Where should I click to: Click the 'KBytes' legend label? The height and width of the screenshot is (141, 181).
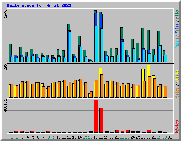pos(177,127)
